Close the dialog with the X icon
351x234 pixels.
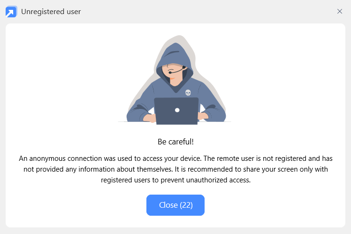tap(340, 11)
